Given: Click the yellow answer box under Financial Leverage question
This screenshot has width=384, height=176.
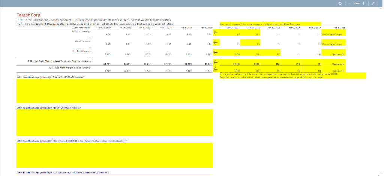Looking at the screenshot, I should (x=114, y=91).
